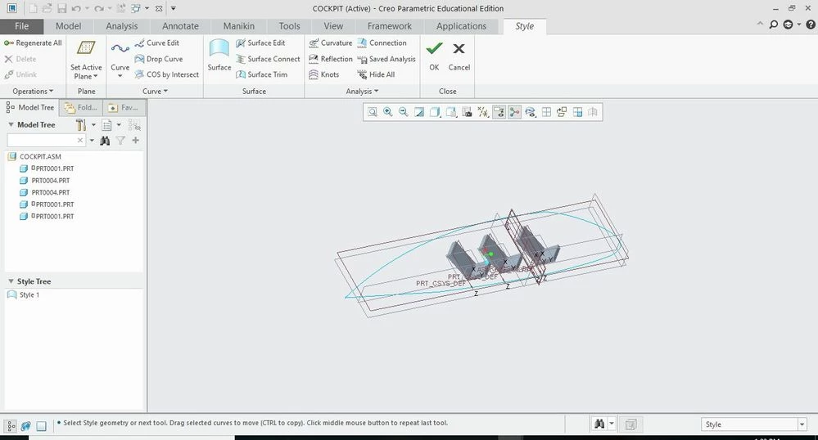Accept the style with OK checkmark
This screenshot has height=440, width=818.
coord(434,56)
